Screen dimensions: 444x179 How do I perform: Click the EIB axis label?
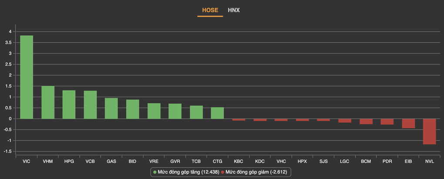408,162
